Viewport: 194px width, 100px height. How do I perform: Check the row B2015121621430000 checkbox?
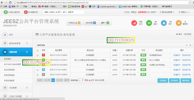[38, 56]
